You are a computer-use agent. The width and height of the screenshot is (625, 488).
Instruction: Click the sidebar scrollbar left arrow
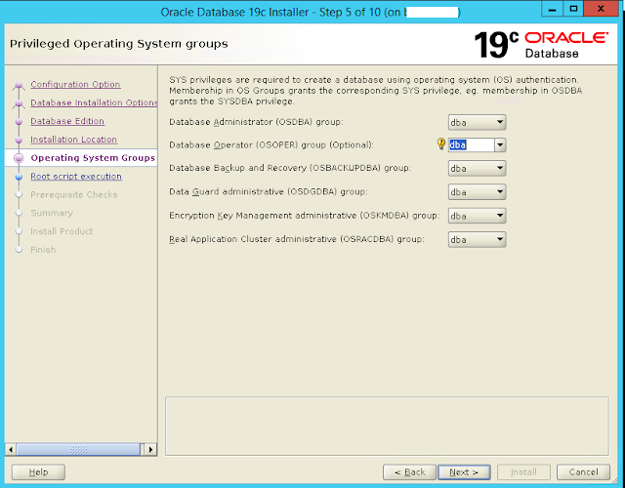click(x=11, y=450)
